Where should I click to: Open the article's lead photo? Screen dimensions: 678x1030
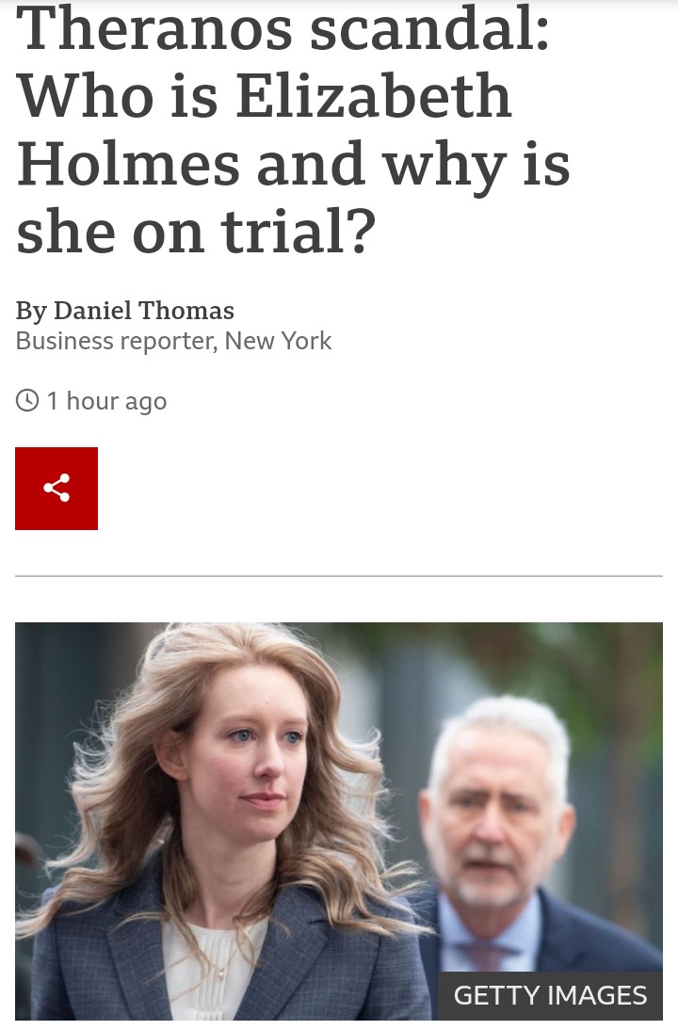[x=339, y=821]
